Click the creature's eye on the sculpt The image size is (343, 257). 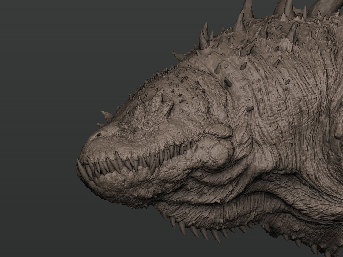(x=138, y=130)
